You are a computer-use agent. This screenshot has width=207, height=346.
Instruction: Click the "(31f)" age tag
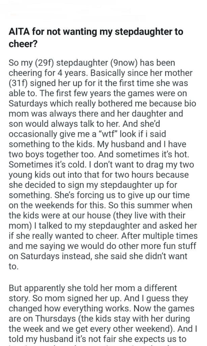point(18,82)
